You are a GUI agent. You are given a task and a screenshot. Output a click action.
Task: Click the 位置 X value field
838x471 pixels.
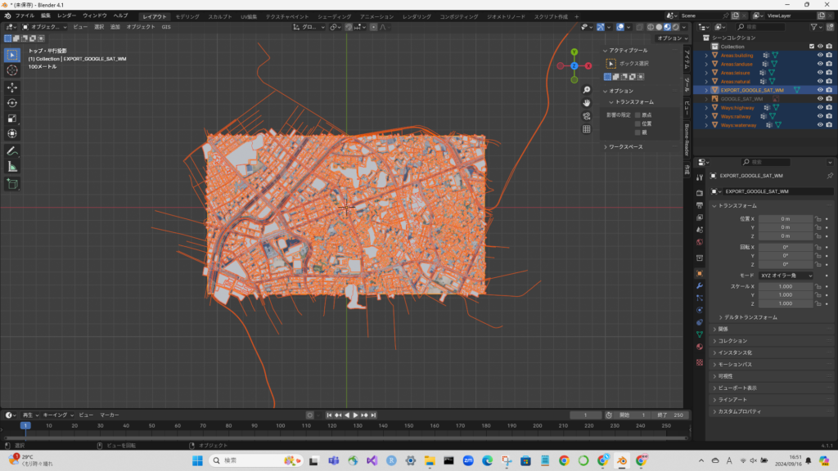tap(786, 219)
